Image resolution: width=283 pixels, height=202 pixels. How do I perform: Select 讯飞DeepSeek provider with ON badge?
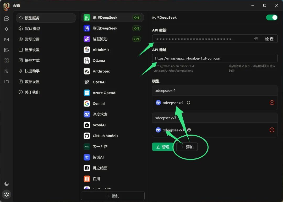[x=112, y=18]
